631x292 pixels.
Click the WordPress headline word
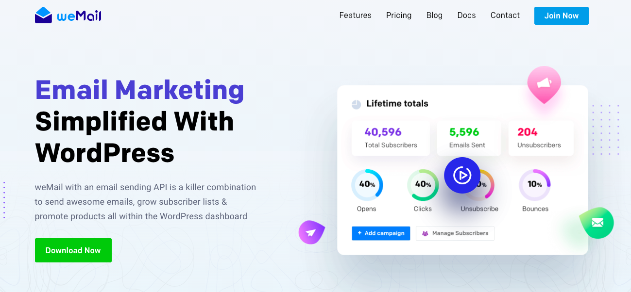pos(104,152)
